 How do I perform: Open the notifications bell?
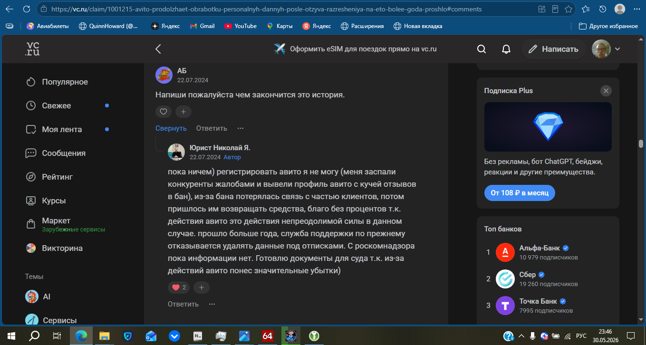coord(506,49)
